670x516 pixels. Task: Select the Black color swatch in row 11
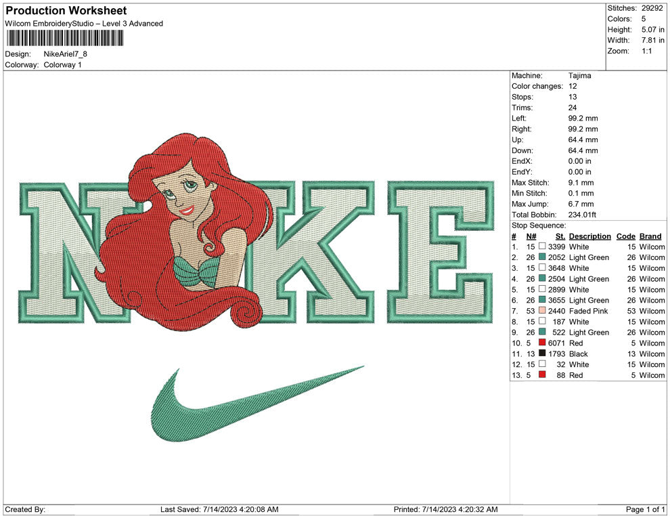click(542, 353)
